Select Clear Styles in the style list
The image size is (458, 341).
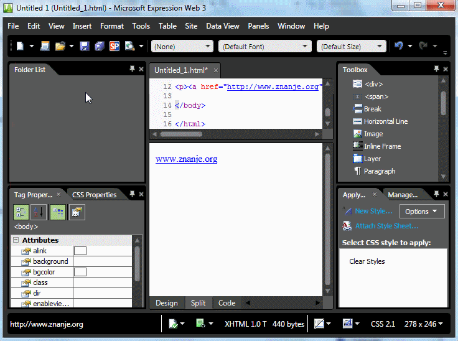[x=367, y=261]
